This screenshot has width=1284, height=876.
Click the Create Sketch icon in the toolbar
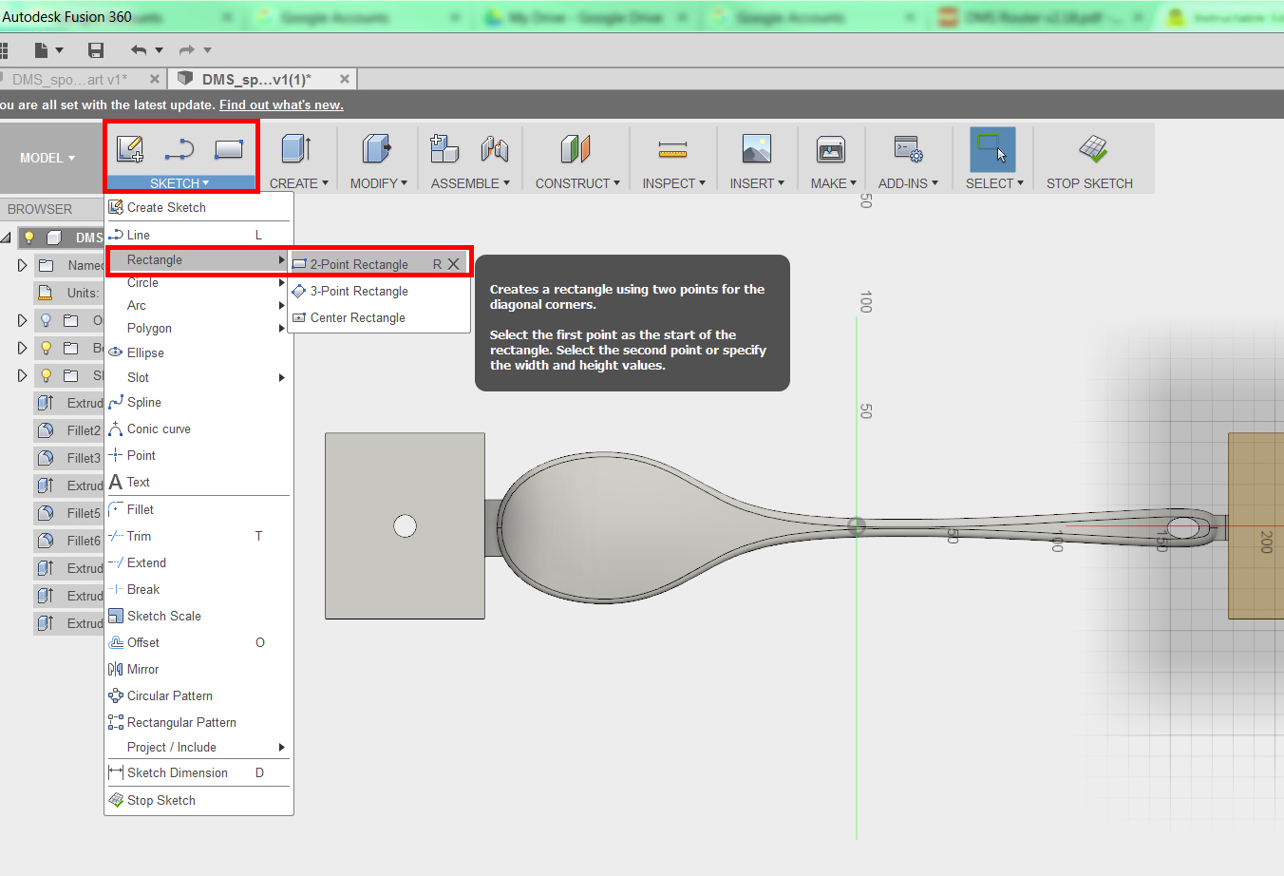point(130,149)
